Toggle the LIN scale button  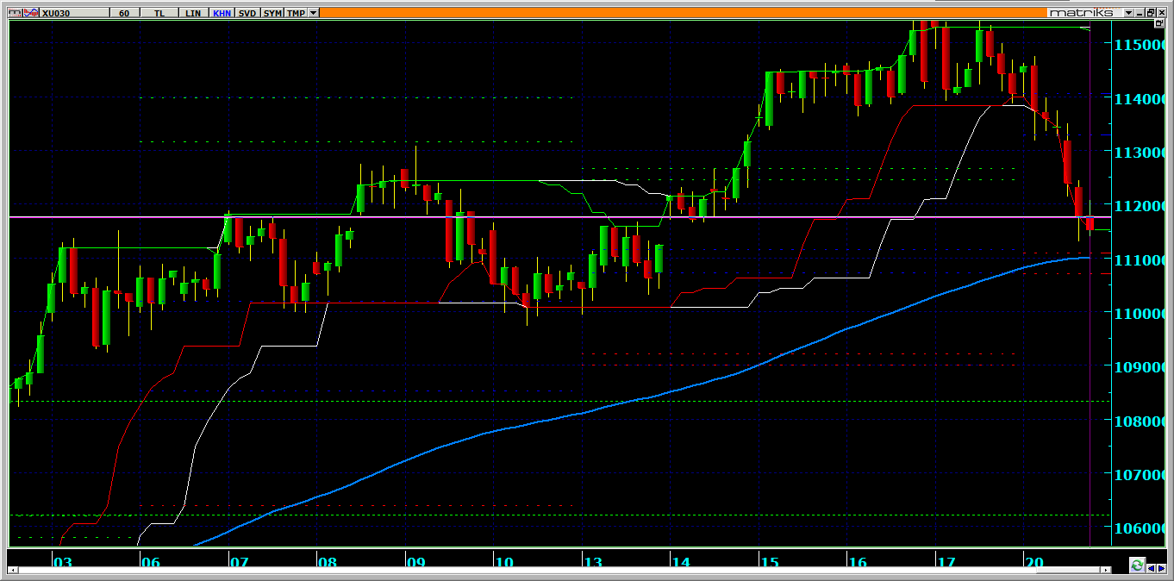pyautogui.click(x=195, y=13)
